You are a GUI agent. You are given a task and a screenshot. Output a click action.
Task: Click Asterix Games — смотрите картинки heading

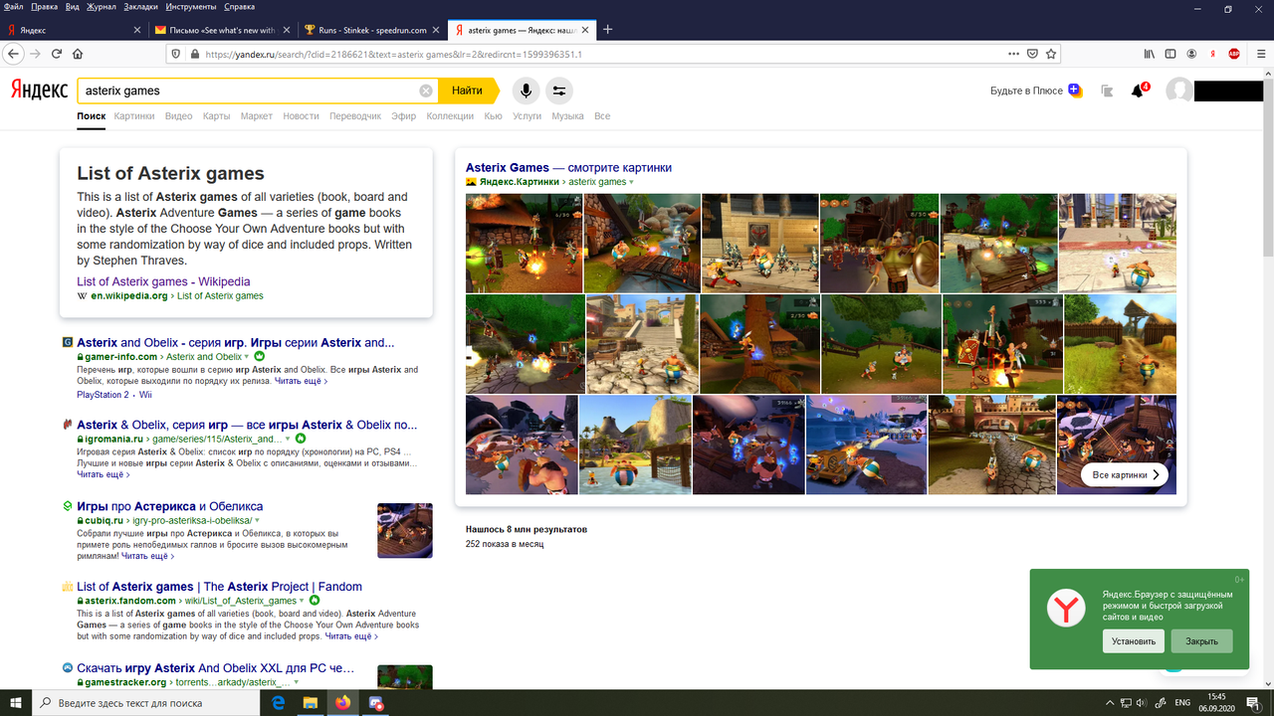[x=568, y=167]
